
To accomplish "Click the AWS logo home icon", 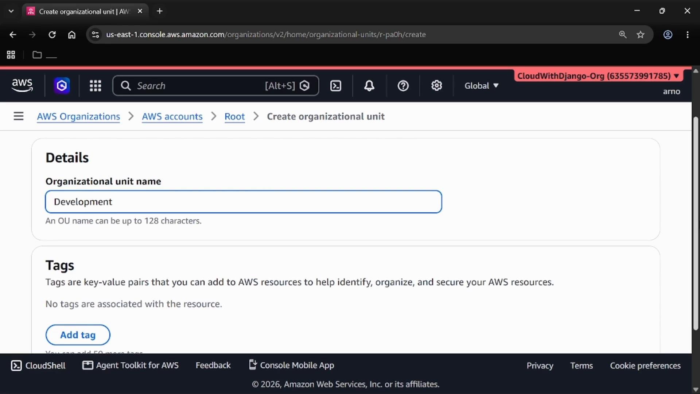I will click(22, 85).
